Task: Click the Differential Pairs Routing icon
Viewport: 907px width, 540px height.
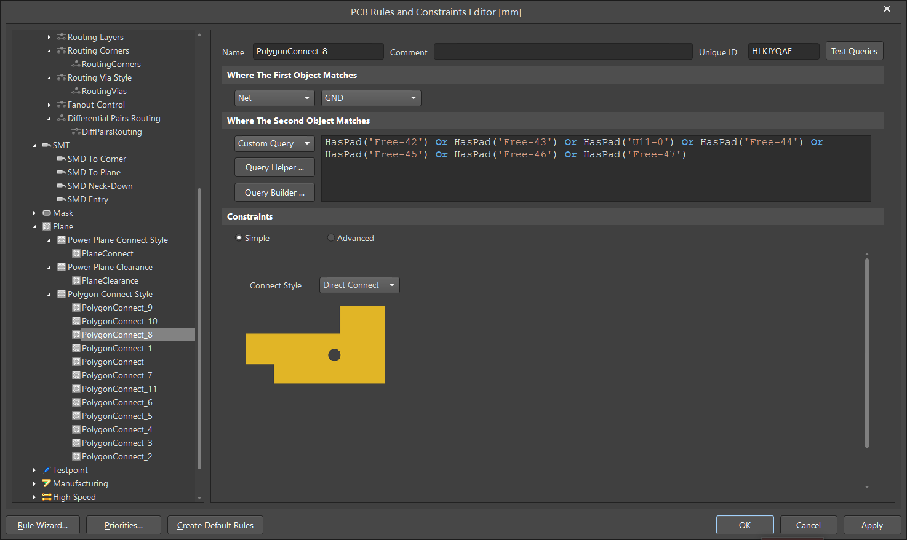Action: point(62,118)
